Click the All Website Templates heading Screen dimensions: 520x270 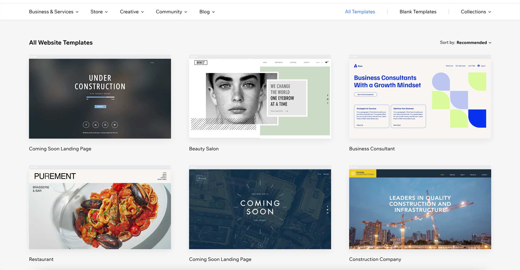pyautogui.click(x=61, y=42)
